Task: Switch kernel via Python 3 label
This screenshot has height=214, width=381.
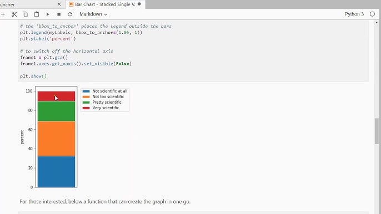Action: [354, 14]
